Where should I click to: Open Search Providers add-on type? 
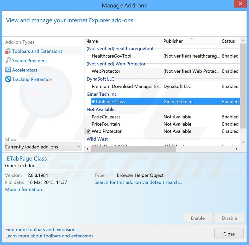tap(29, 60)
